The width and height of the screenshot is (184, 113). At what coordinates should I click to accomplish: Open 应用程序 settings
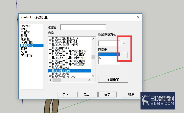pyautogui.click(x=27, y=55)
